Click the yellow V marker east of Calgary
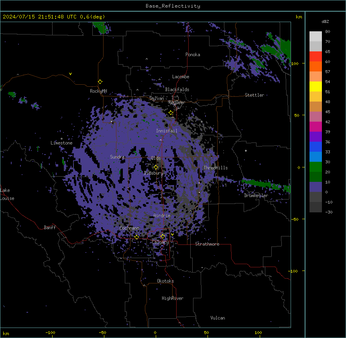The image size is (346, 338). point(172,234)
